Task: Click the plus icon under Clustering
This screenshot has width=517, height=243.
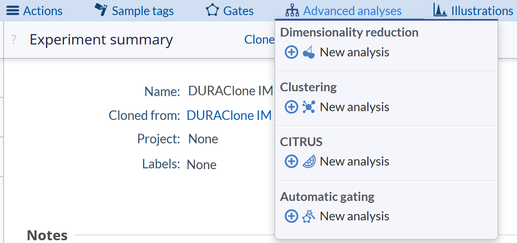Action: point(291,107)
